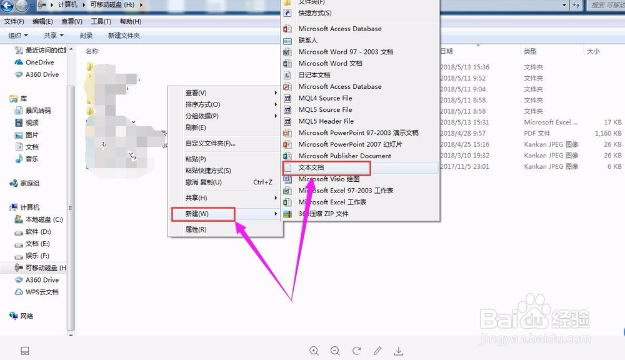The height and width of the screenshot is (360, 625).
Task: Click the 联系人 contact icon in submenu
Action: [287, 41]
